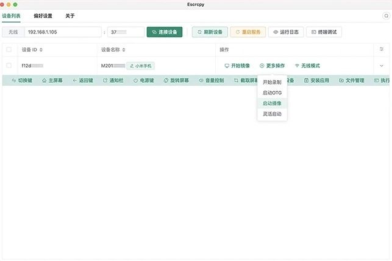Image resolution: width=392 pixels, height=261 pixels.
Task: Open the column settings filter icon
Action: (x=382, y=49)
